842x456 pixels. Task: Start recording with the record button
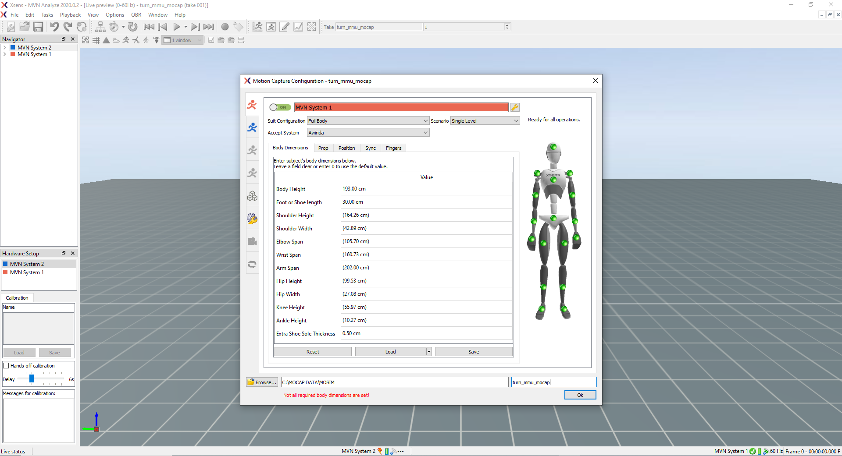pos(225,27)
